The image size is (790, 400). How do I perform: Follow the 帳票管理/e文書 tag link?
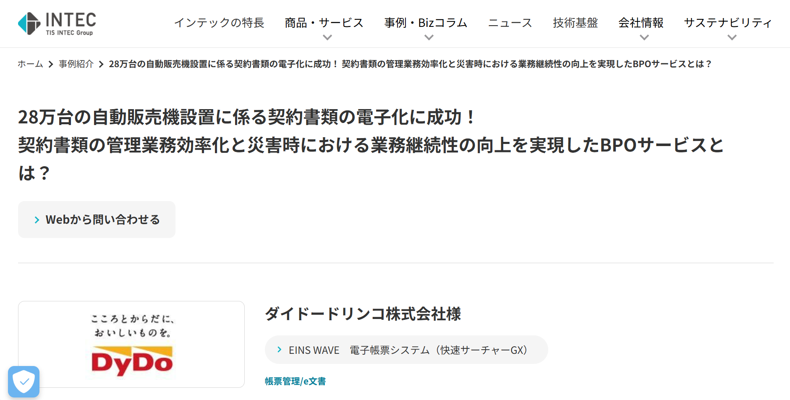pos(295,381)
